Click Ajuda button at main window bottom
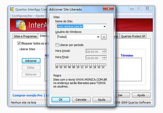This screenshot has width=163, height=113. (141, 95)
